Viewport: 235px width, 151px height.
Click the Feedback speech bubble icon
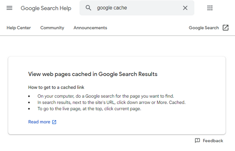click(x=198, y=141)
